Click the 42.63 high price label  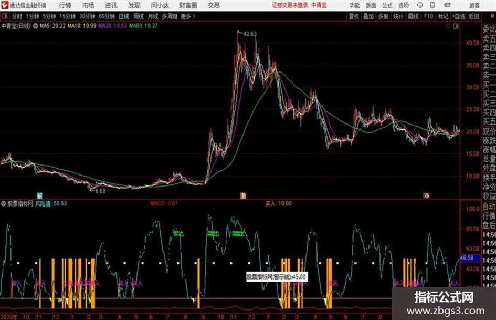tap(250, 34)
